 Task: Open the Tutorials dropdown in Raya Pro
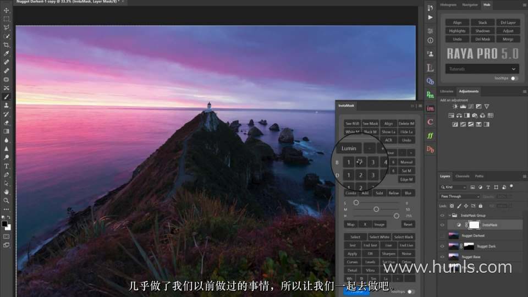(x=482, y=69)
